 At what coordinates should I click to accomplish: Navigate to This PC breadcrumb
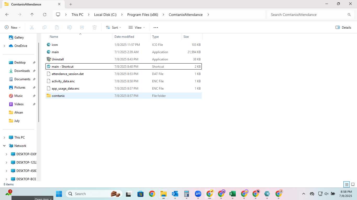tap(77, 15)
